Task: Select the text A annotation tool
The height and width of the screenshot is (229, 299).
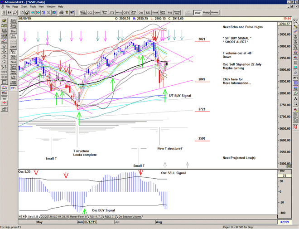Action: (295, 98)
